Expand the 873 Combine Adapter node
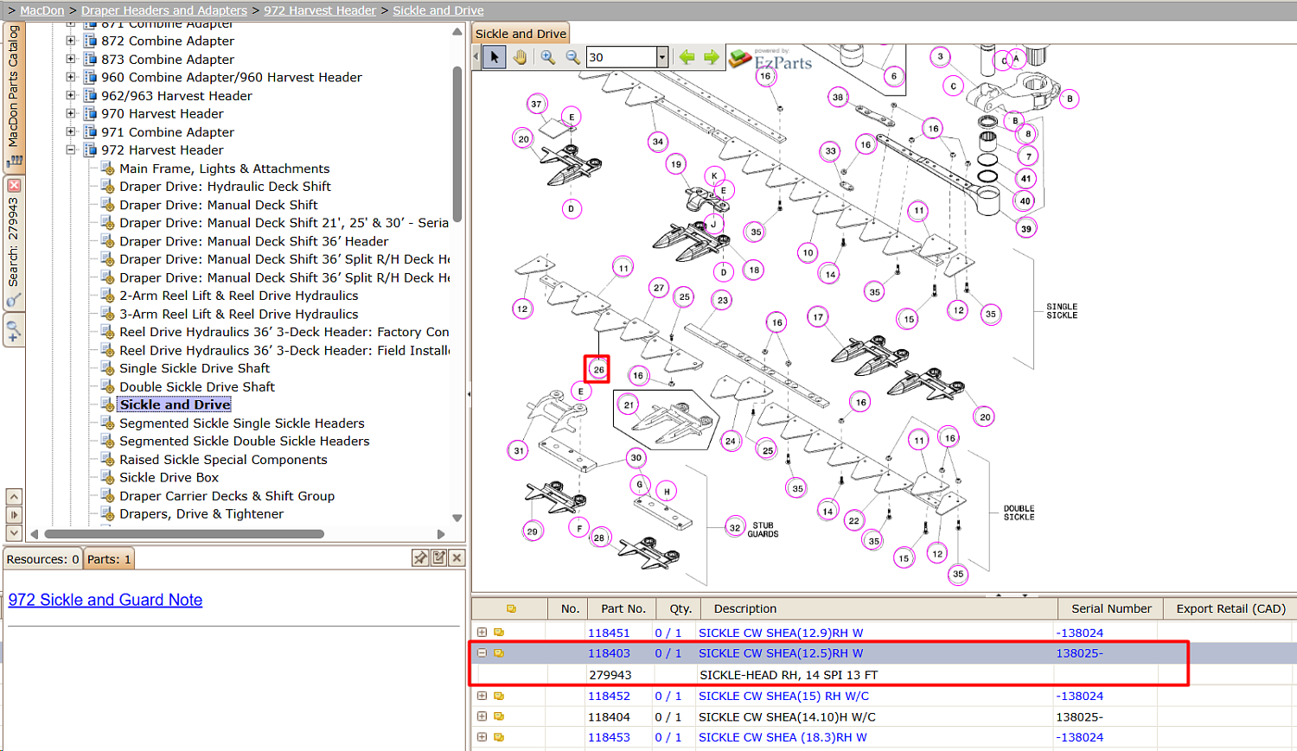The height and width of the screenshot is (751, 1297). pyautogui.click(x=71, y=59)
